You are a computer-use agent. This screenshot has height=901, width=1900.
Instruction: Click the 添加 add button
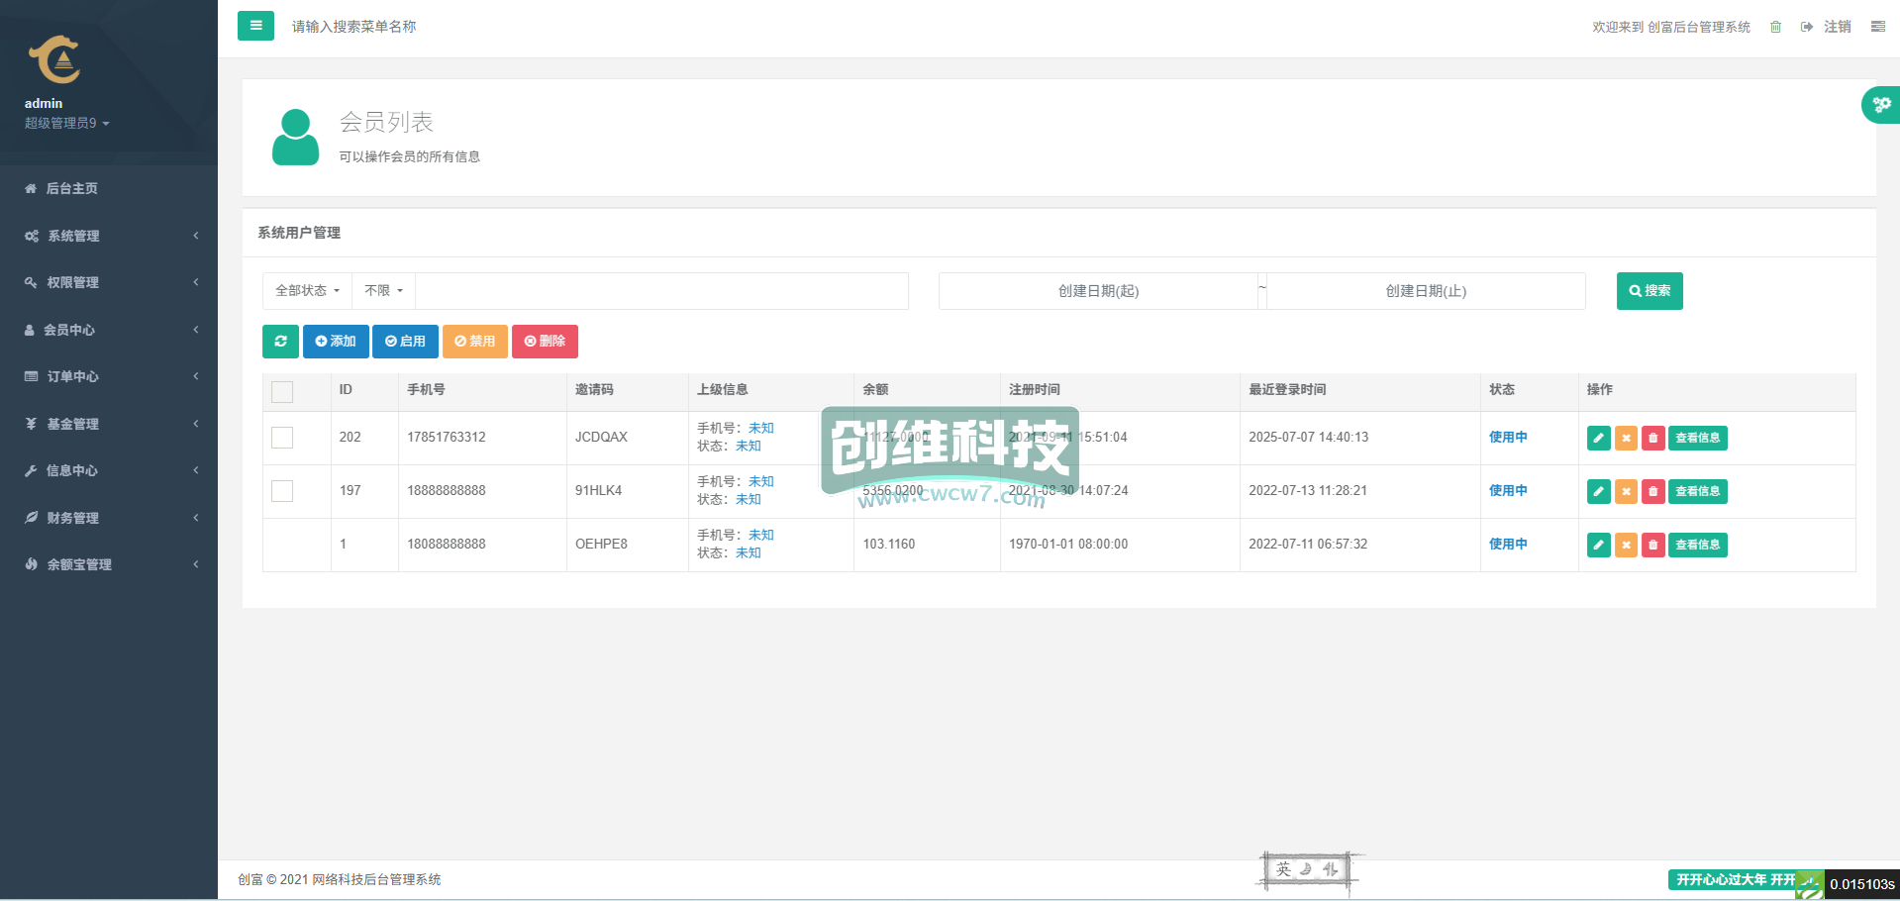click(x=336, y=342)
